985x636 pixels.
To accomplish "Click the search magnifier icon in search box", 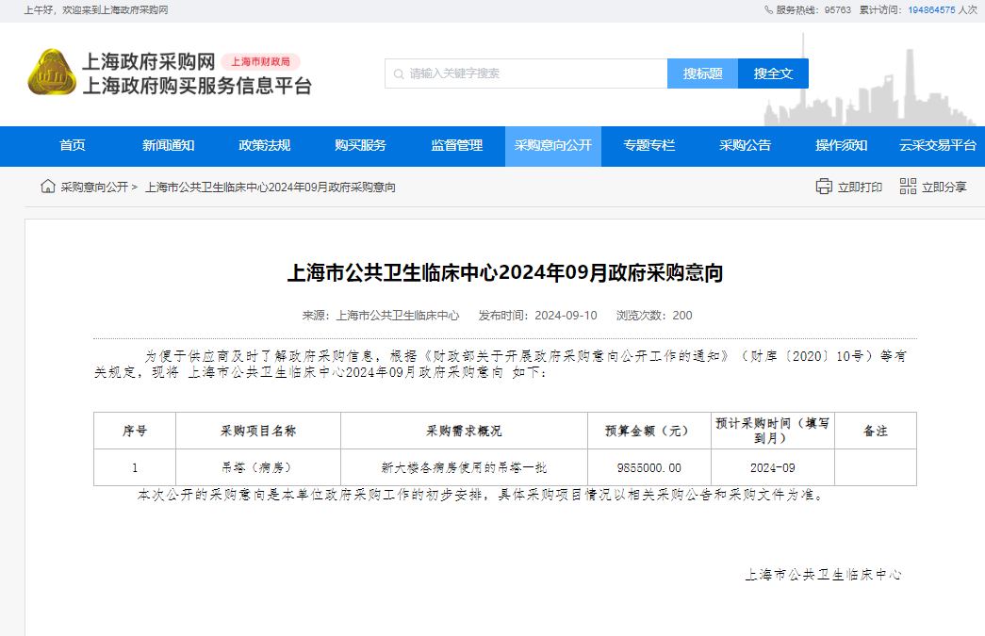I will click(399, 74).
